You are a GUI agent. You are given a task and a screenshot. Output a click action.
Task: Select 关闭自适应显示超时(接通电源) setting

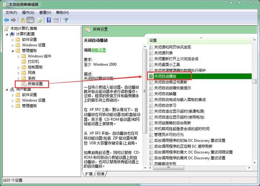179,111
